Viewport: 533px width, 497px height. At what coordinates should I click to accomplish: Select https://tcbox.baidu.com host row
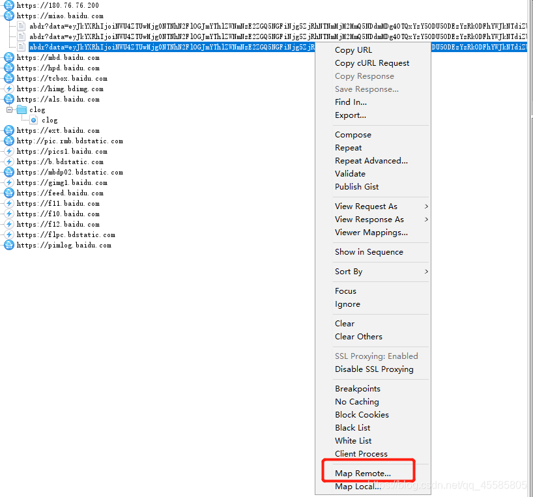pyautogui.click(x=62, y=78)
